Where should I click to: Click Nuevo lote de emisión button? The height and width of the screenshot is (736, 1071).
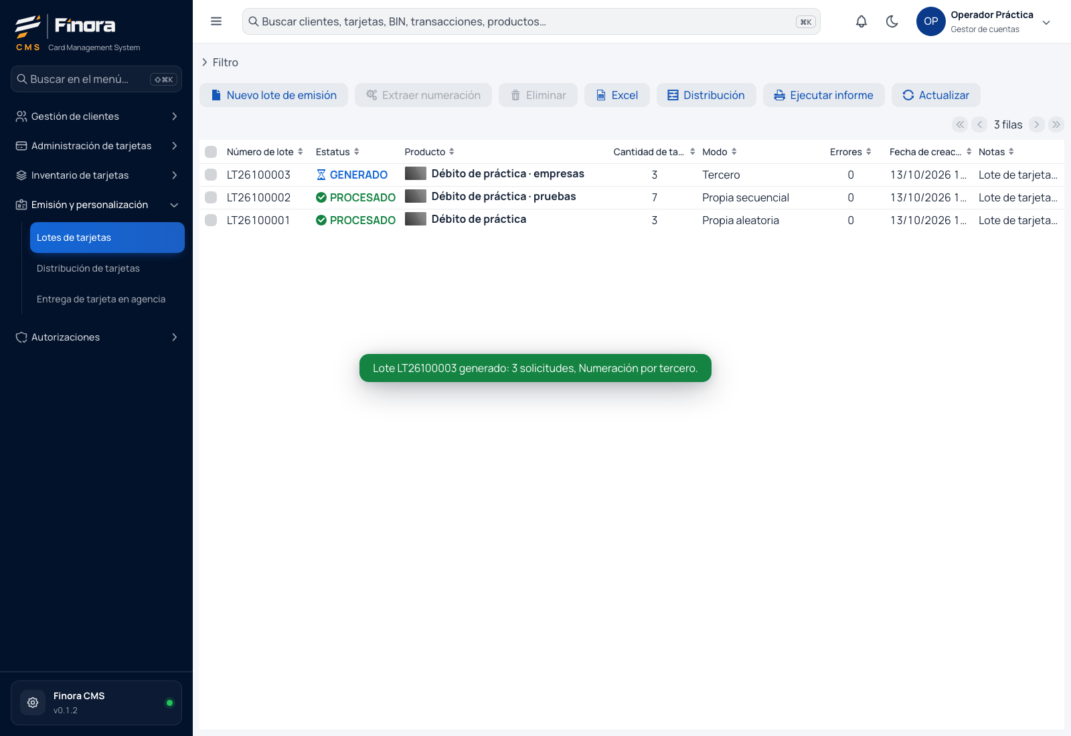(x=274, y=95)
